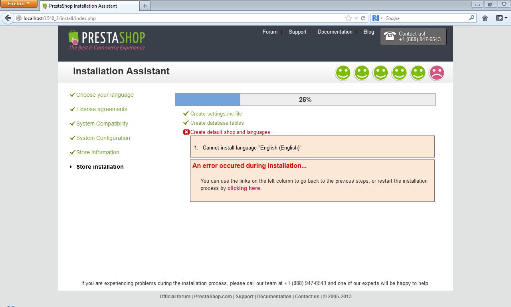Click 'An error occured during installation' heading
The width and height of the screenshot is (511, 307).
250,165
